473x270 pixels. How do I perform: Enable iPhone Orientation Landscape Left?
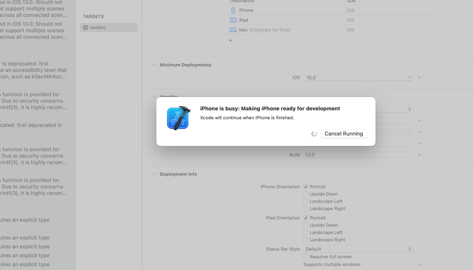tap(305, 201)
